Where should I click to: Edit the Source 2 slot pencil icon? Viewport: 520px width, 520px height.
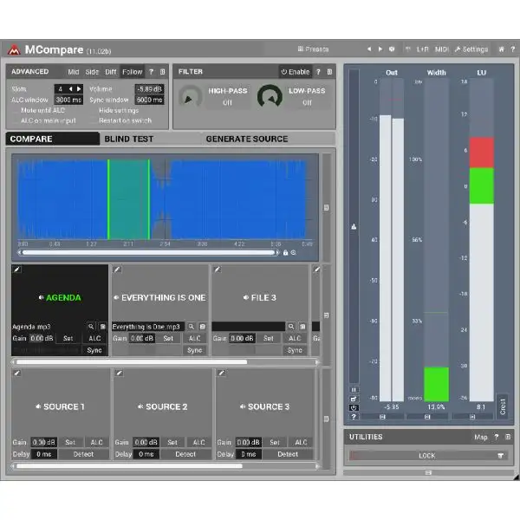point(119,373)
